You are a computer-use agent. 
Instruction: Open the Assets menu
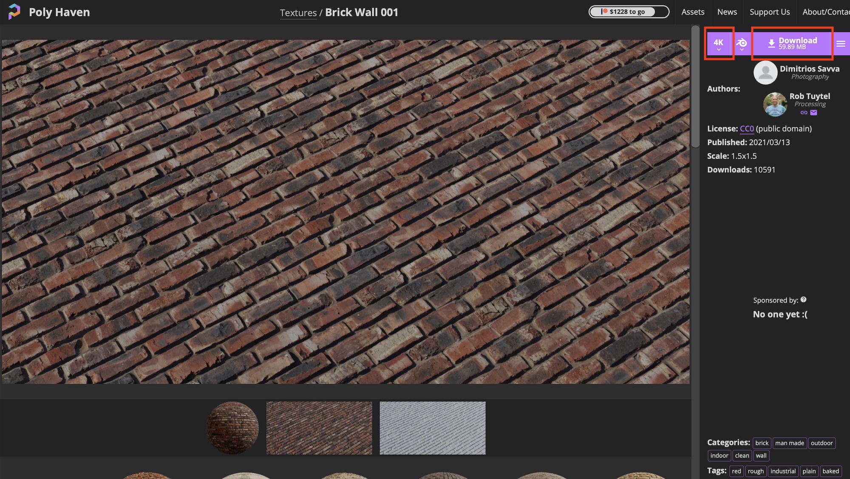coord(692,12)
